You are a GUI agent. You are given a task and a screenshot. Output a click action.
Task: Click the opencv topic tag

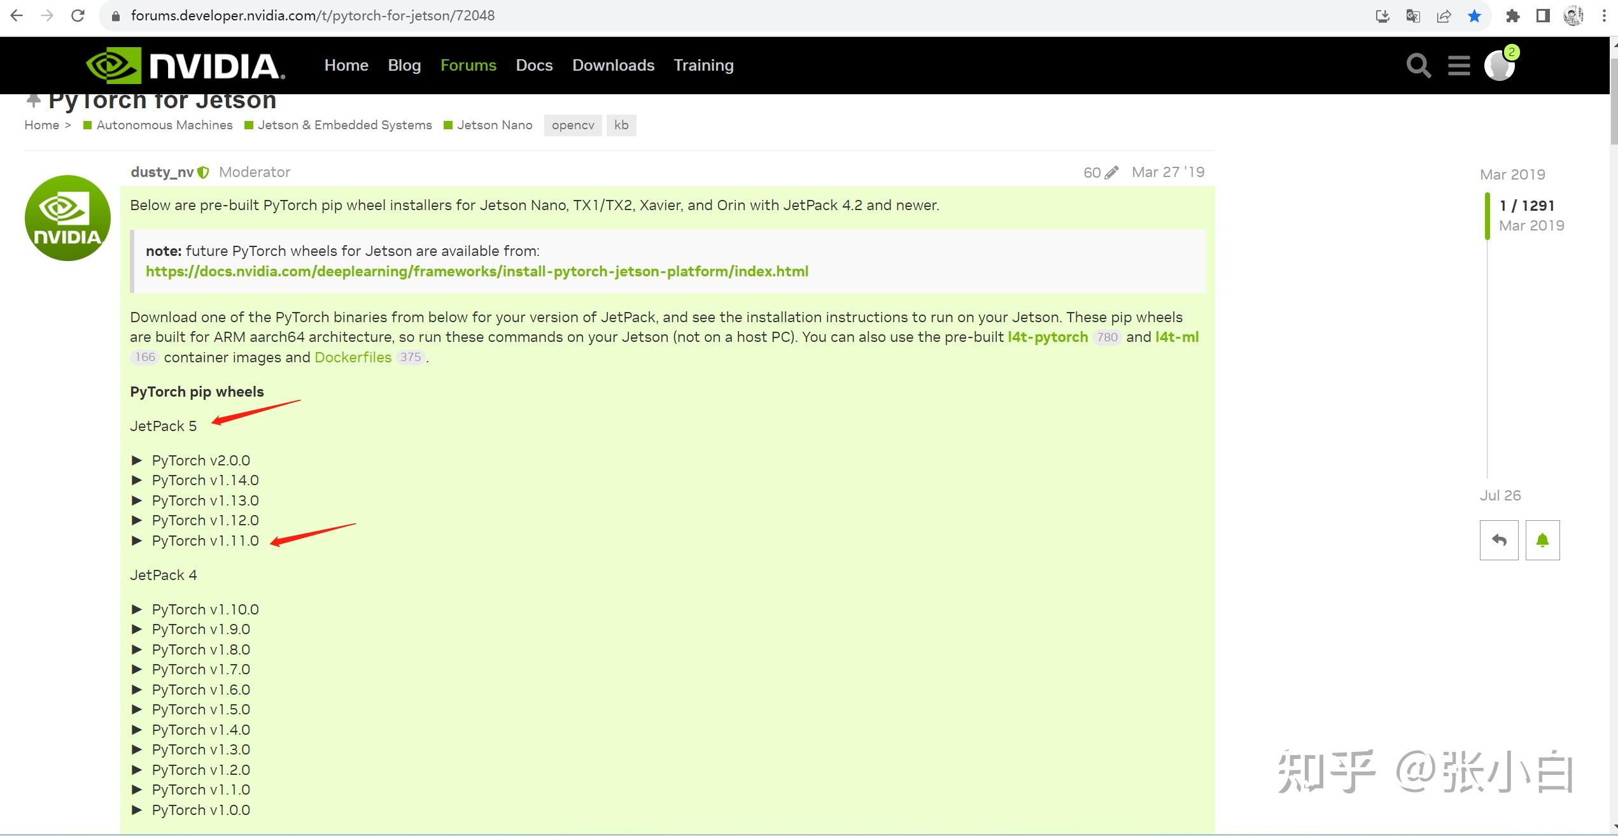[x=572, y=125]
